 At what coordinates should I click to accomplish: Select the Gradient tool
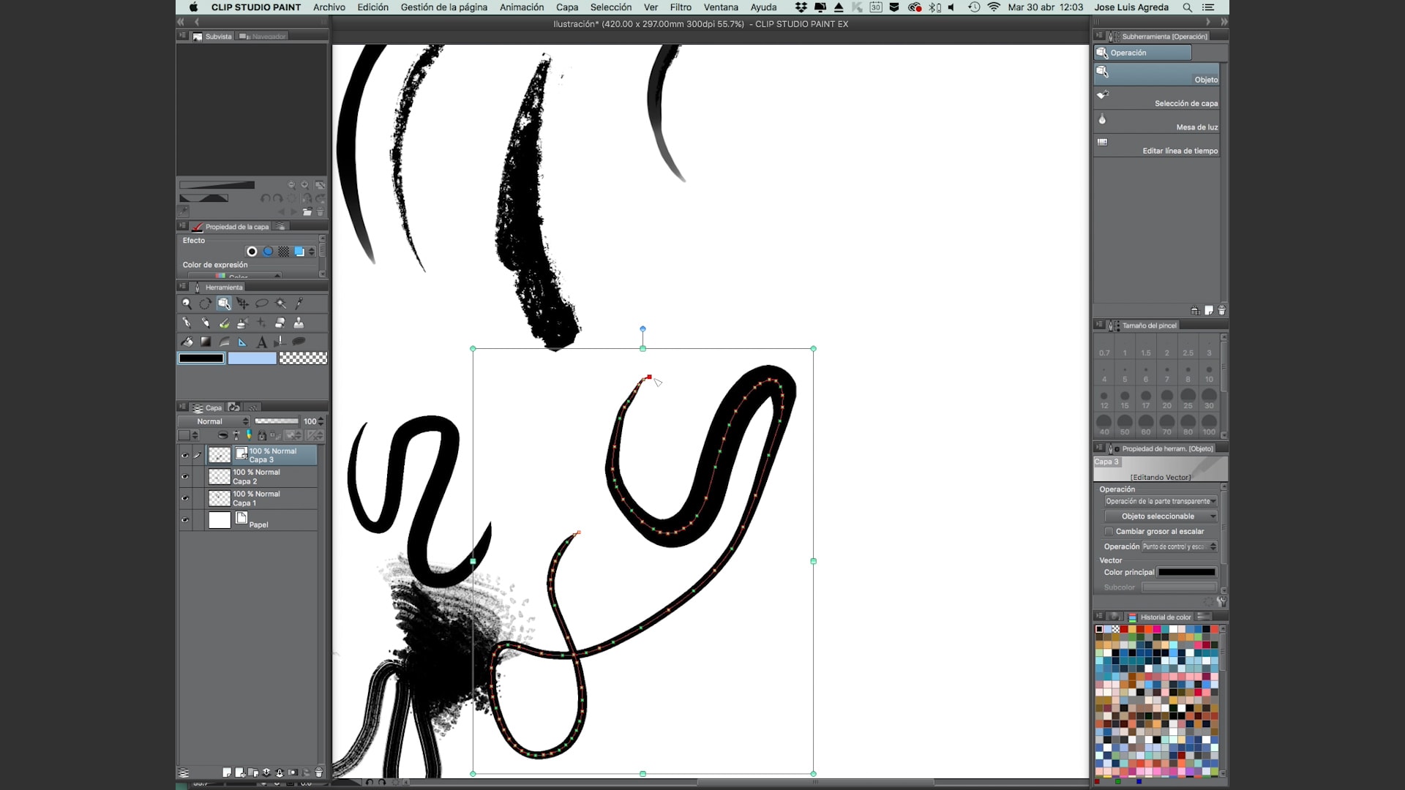pyautogui.click(x=206, y=342)
